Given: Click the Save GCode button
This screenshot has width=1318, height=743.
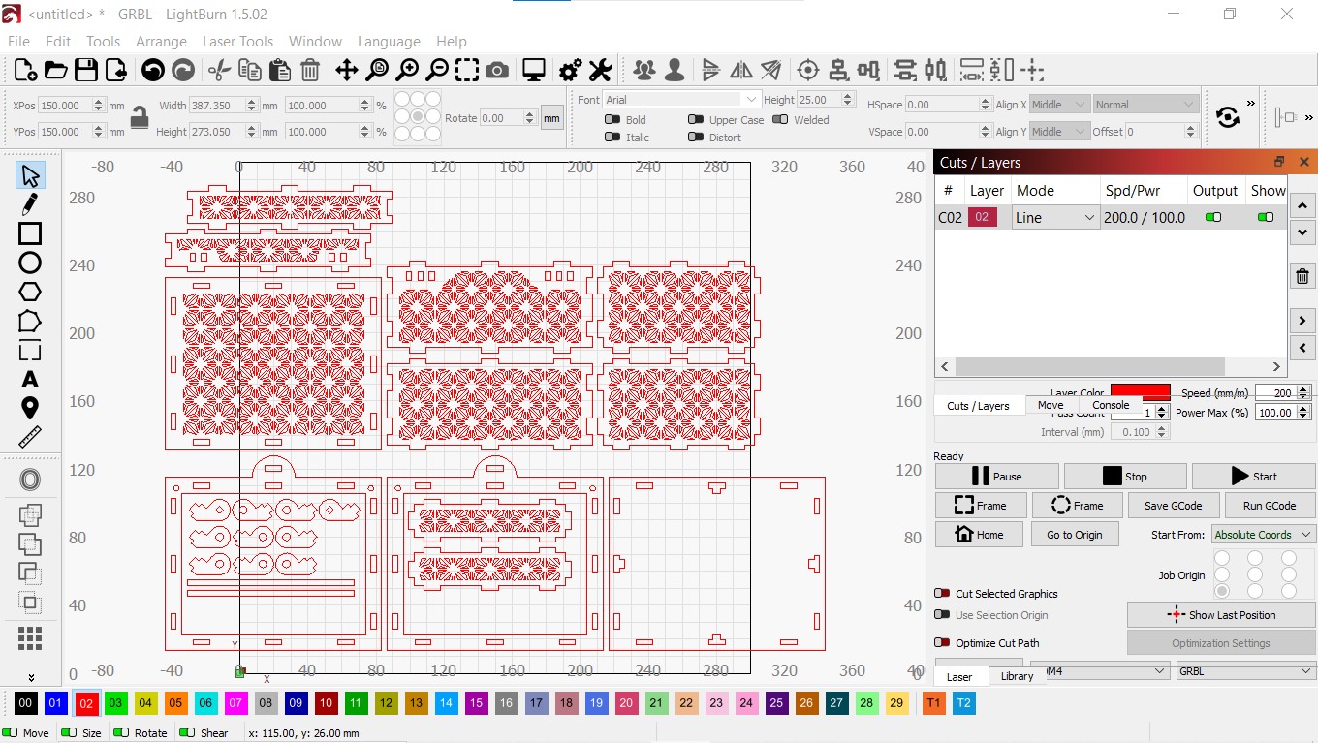Looking at the screenshot, I should click(x=1173, y=506).
